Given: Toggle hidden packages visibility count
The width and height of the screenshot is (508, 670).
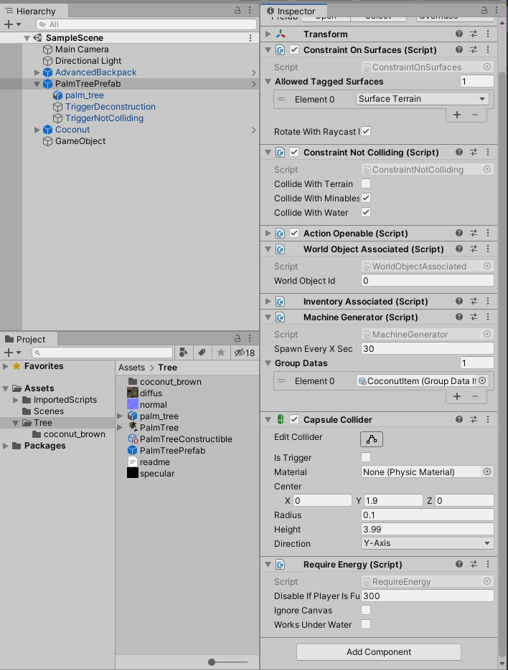Looking at the screenshot, I should 245,353.
